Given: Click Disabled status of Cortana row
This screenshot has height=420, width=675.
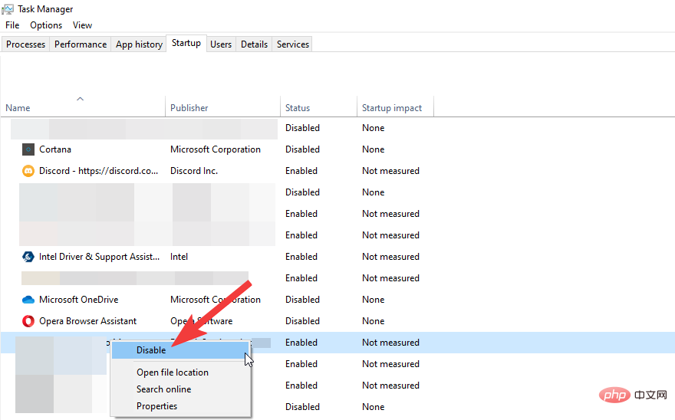Looking at the screenshot, I should tap(303, 149).
